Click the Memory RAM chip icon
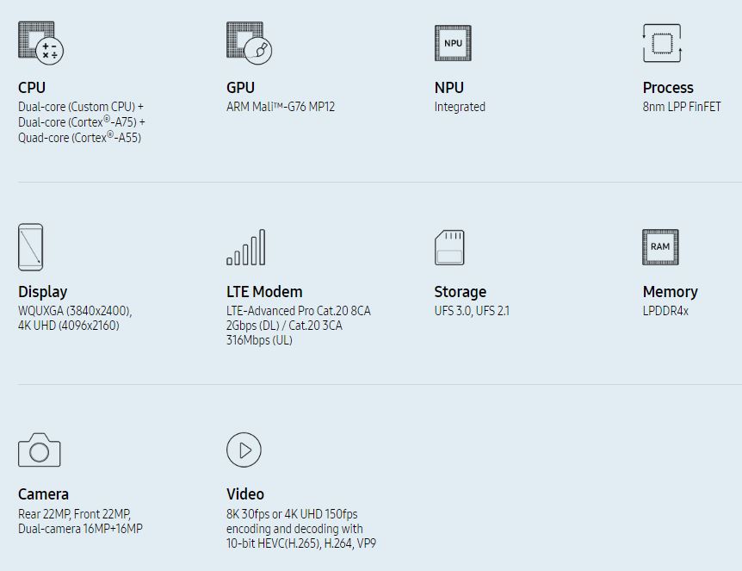This screenshot has width=742, height=571. tap(660, 247)
